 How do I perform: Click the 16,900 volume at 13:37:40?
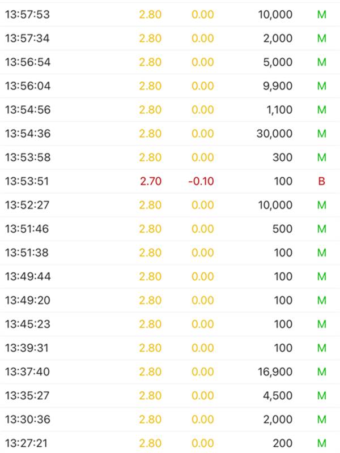pyautogui.click(x=275, y=371)
